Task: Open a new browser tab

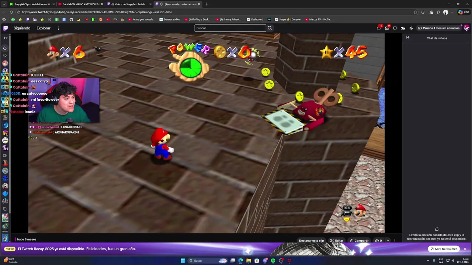Action: coord(206,4)
